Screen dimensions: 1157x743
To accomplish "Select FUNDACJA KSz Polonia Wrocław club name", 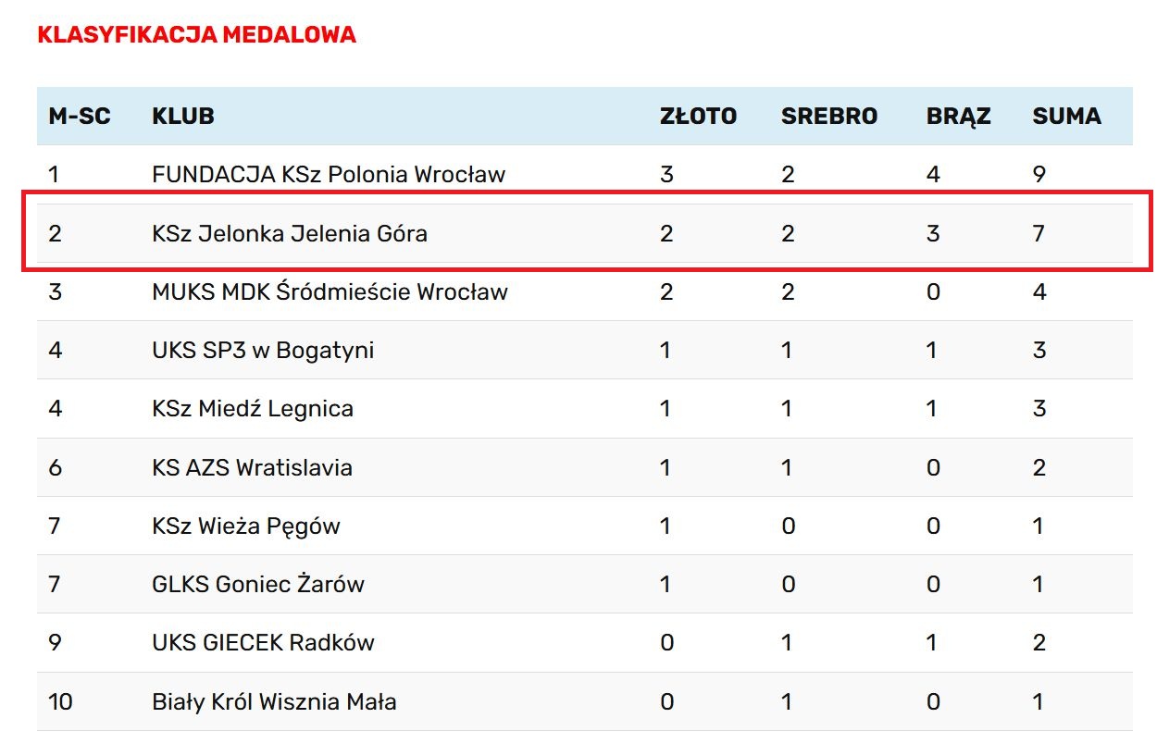I will (x=329, y=174).
